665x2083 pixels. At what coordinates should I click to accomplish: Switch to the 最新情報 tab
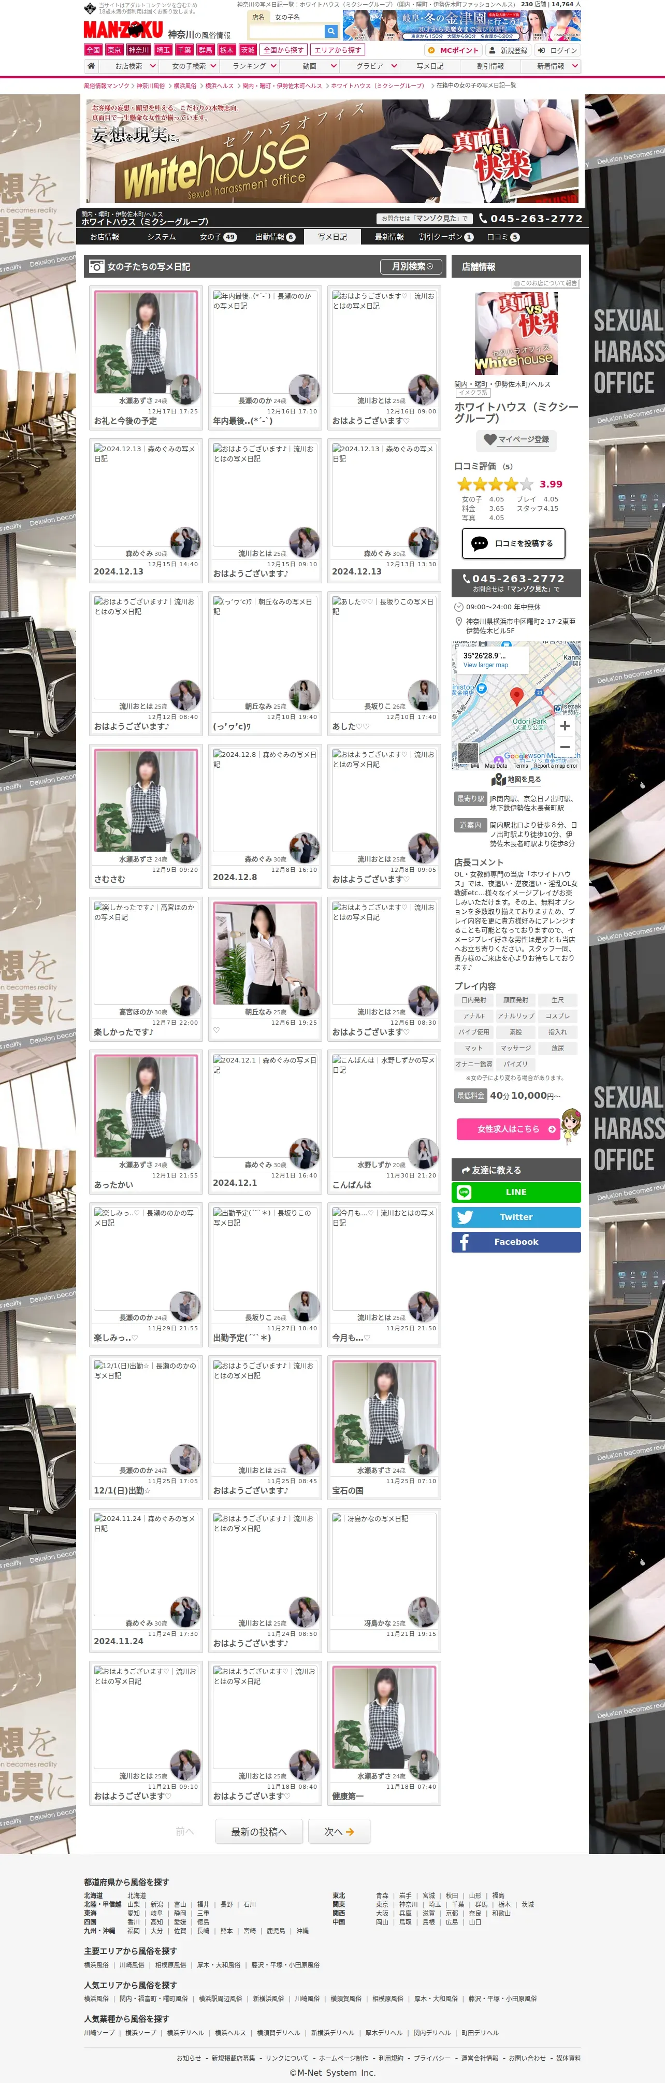point(389,237)
